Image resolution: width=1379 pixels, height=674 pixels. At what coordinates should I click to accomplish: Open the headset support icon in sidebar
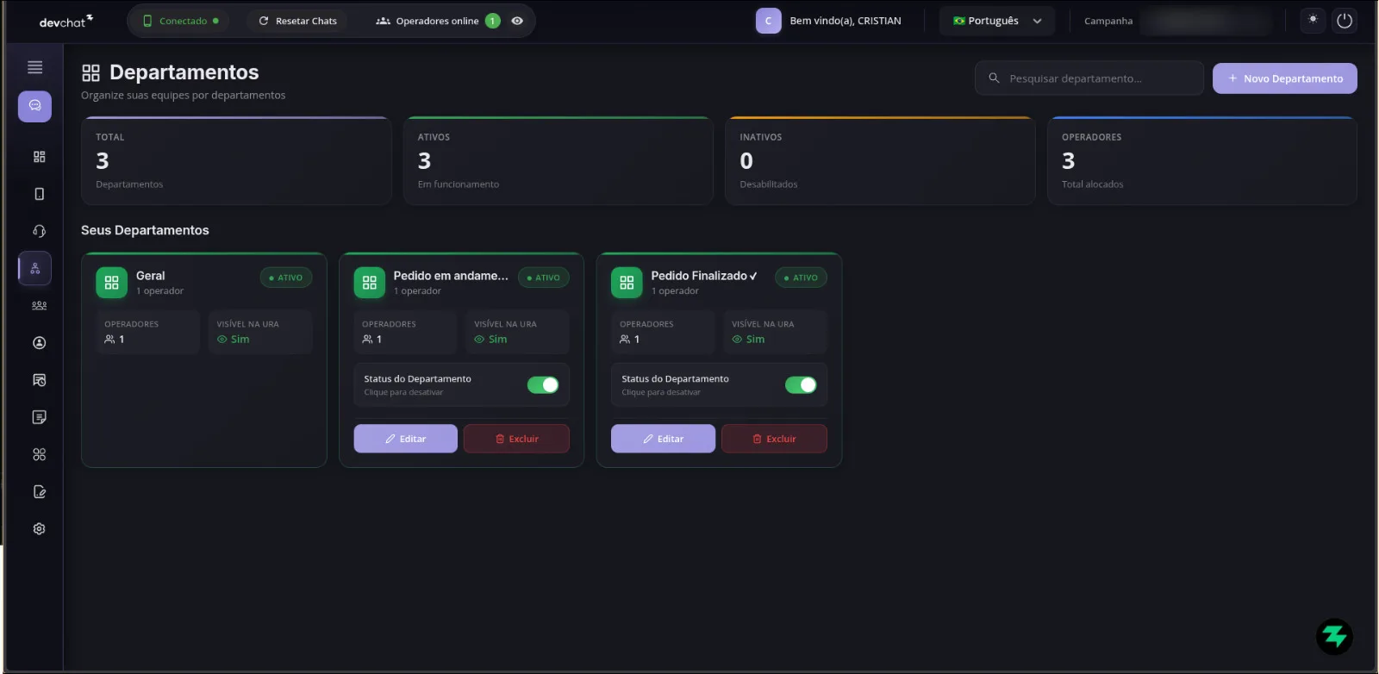pos(39,231)
